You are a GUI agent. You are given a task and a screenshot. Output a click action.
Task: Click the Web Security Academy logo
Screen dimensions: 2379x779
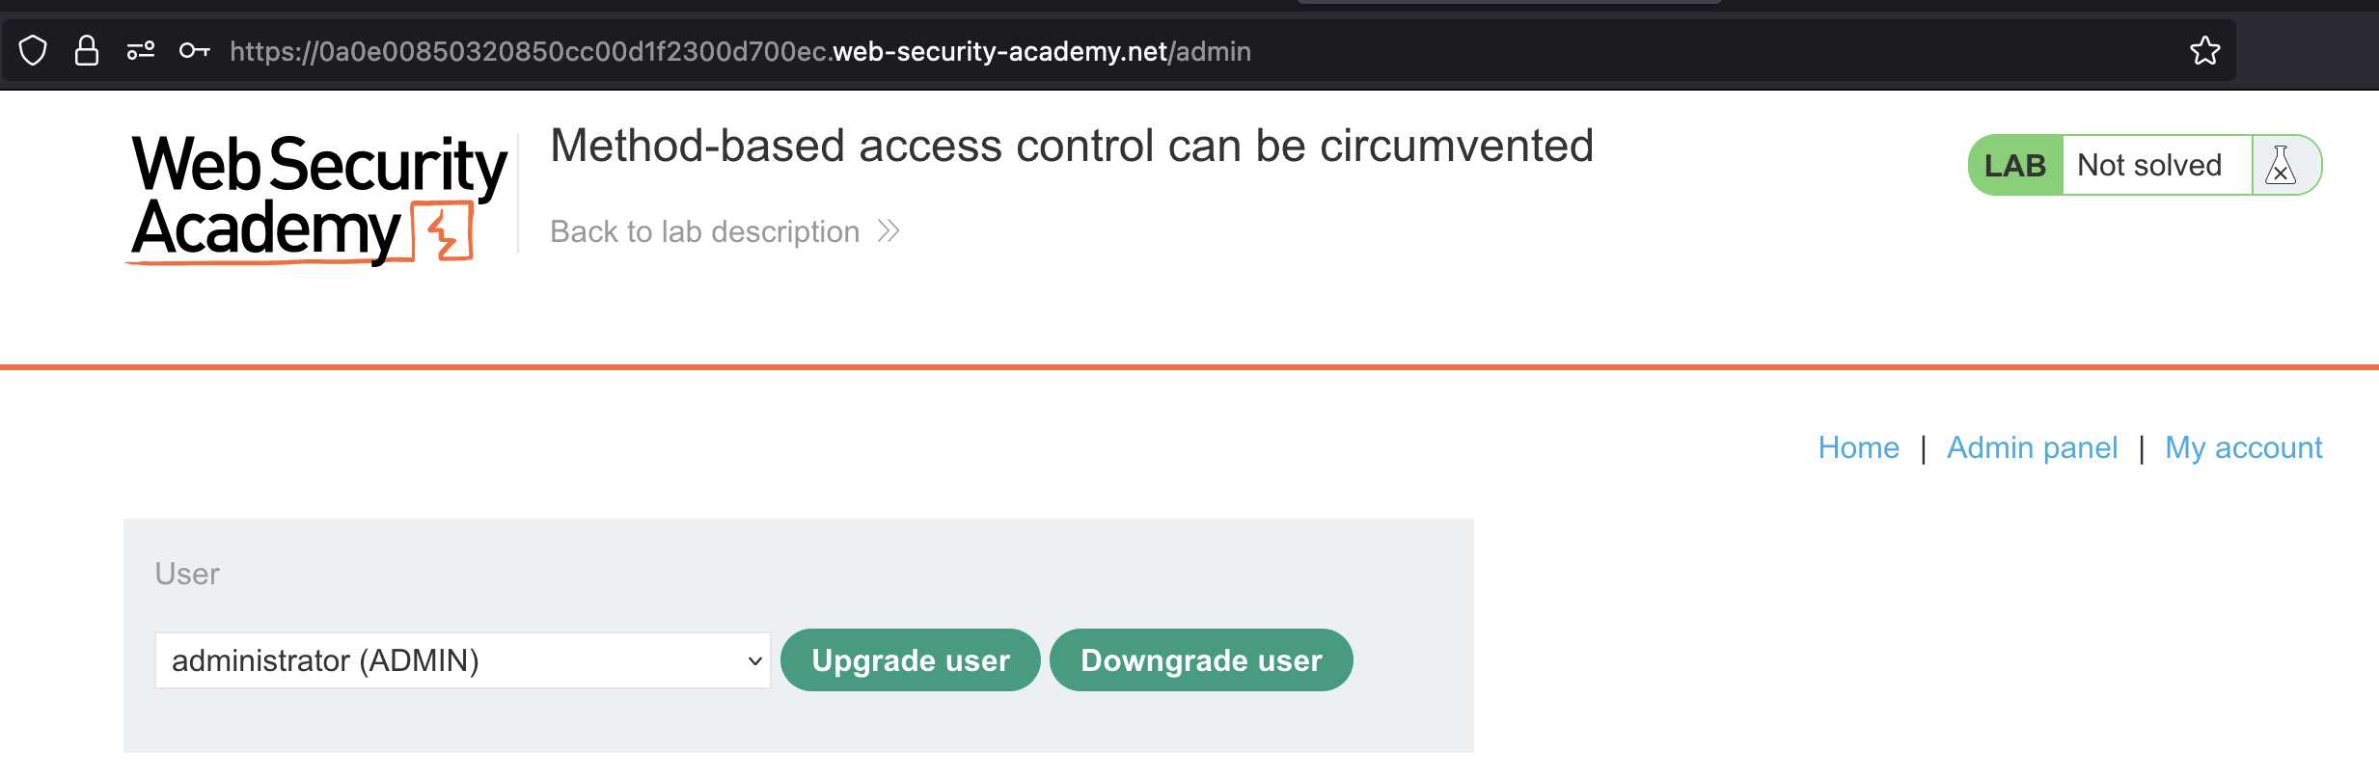[318, 197]
